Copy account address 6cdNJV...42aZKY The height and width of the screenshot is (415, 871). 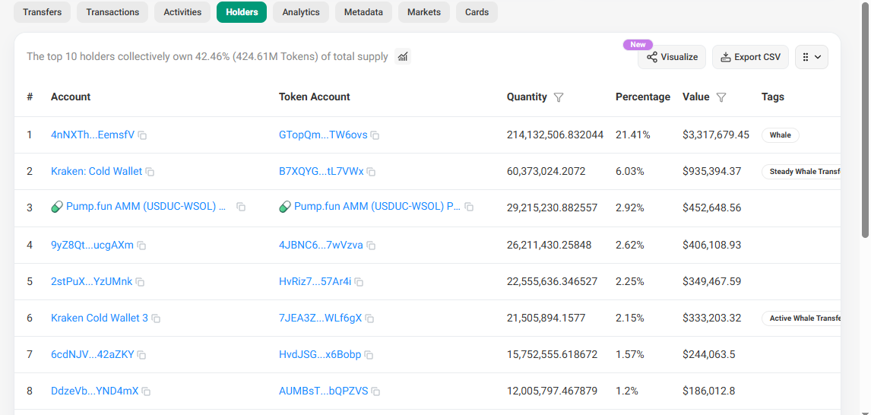click(x=142, y=354)
